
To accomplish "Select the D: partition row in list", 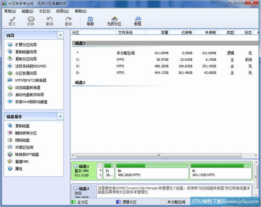I will point(164,66).
